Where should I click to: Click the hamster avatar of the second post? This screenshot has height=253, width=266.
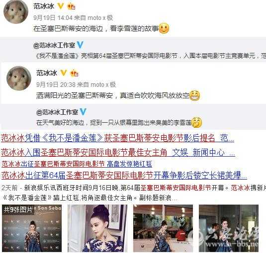(19, 78)
